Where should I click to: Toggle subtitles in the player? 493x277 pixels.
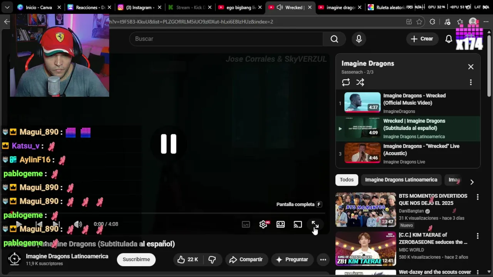click(246, 225)
